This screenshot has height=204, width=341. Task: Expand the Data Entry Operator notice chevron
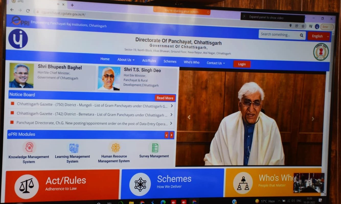pos(171,123)
